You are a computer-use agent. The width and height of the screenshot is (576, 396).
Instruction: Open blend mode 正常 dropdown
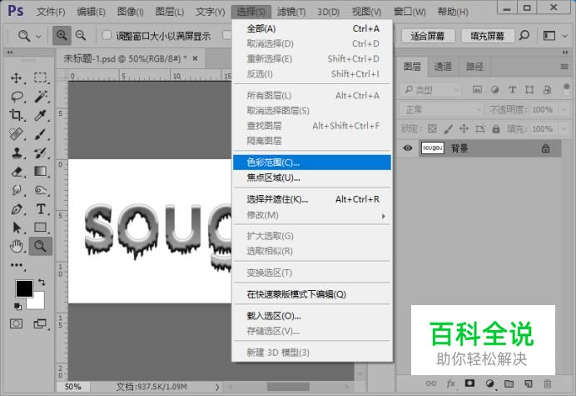tap(441, 109)
